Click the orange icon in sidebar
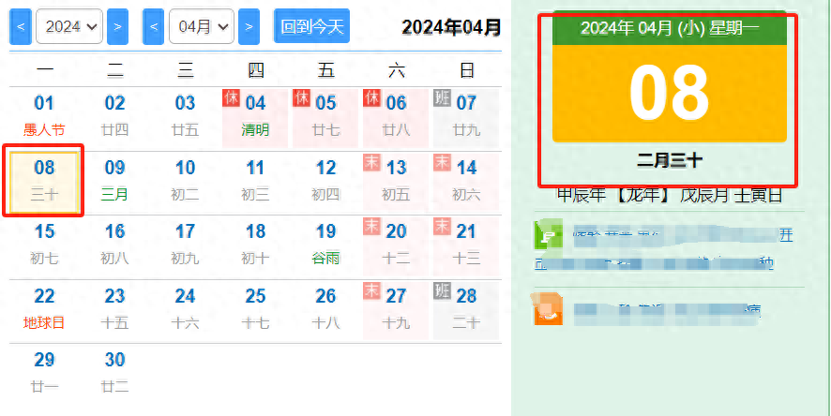Image resolution: width=831 pixels, height=416 pixels. [x=548, y=308]
